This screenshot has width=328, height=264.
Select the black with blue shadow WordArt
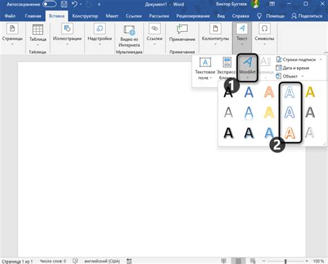coord(248,133)
